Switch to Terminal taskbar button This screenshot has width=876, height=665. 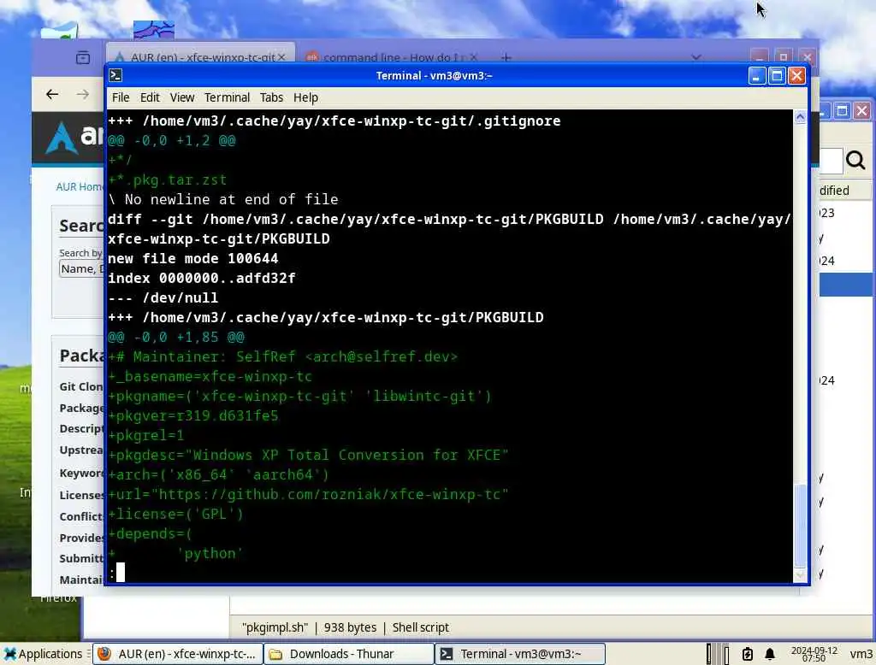tap(520, 654)
